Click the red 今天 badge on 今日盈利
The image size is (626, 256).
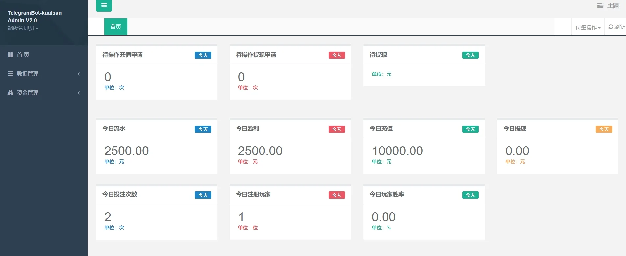coord(337,129)
